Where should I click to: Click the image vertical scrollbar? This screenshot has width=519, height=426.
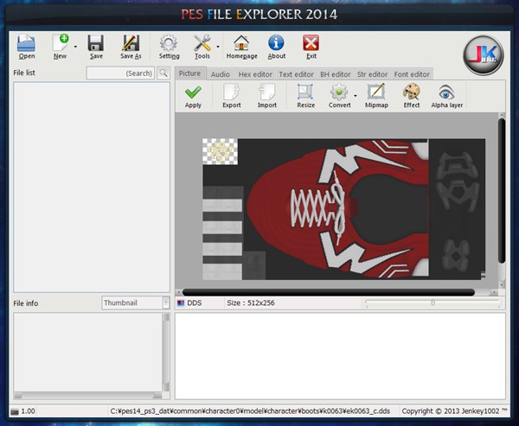[502, 191]
